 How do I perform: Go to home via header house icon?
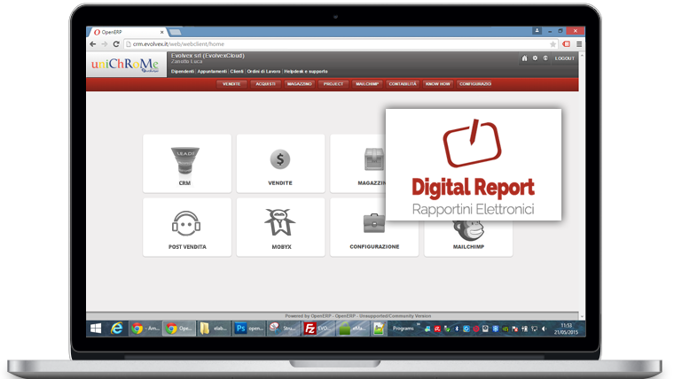pos(524,58)
